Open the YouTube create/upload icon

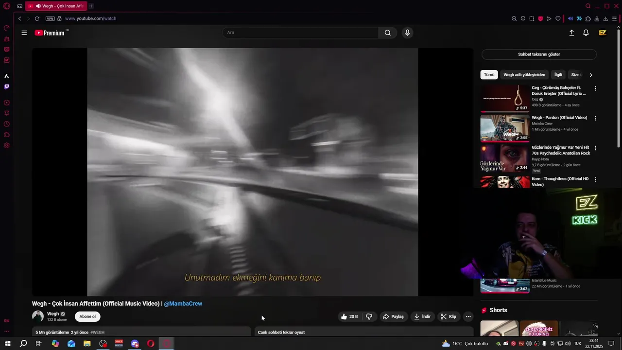tap(571, 33)
